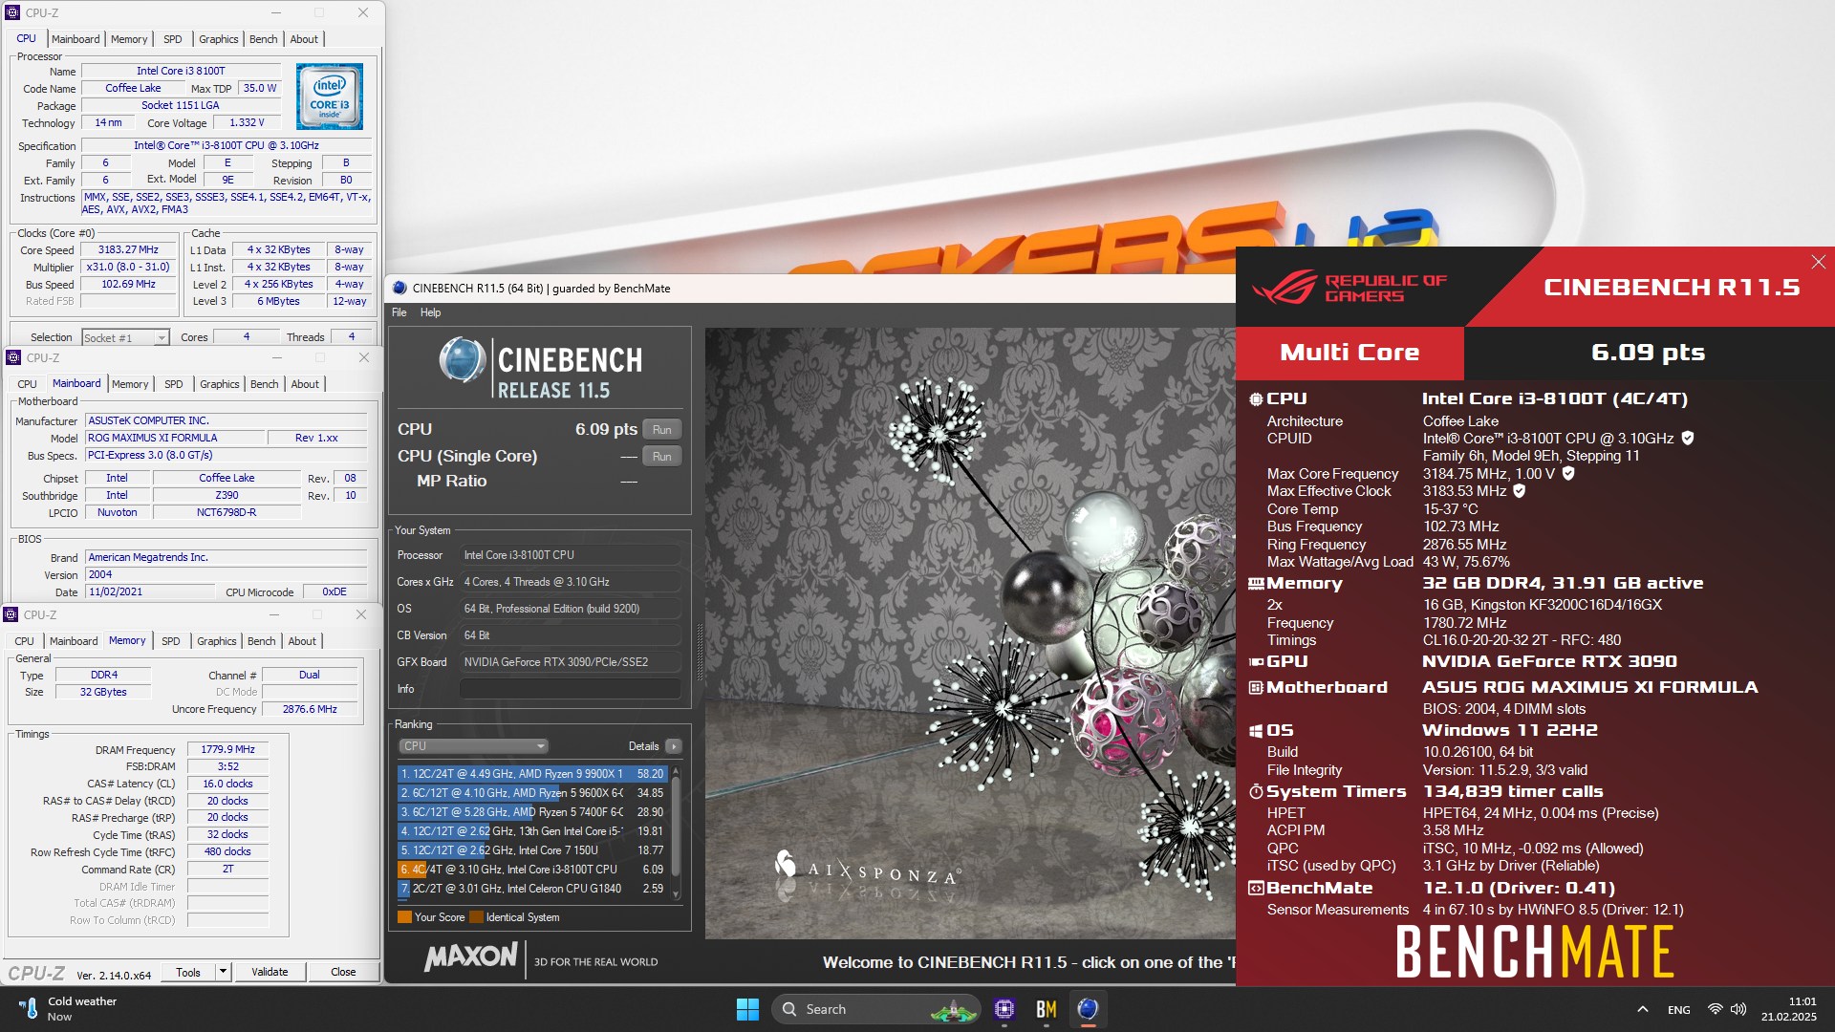The width and height of the screenshot is (1835, 1032).
Task: Open BenchMate from the taskbar
Action: [1046, 1009]
